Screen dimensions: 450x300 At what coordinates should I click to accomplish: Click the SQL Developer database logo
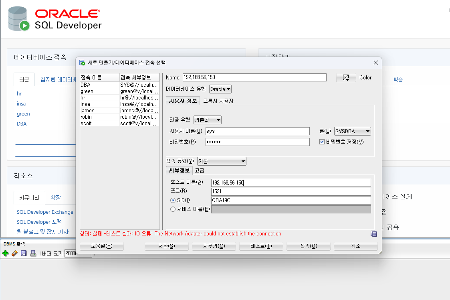(x=19, y=19)
